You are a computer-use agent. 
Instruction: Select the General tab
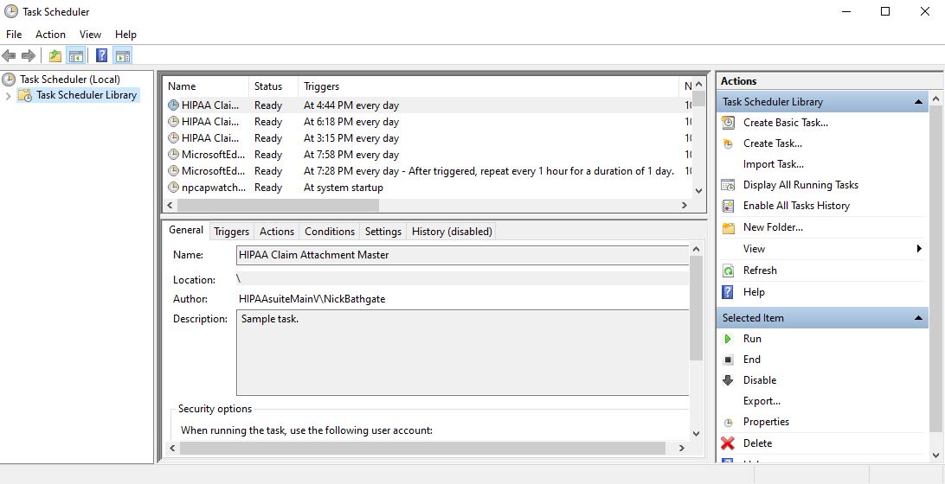coord(185,230)
